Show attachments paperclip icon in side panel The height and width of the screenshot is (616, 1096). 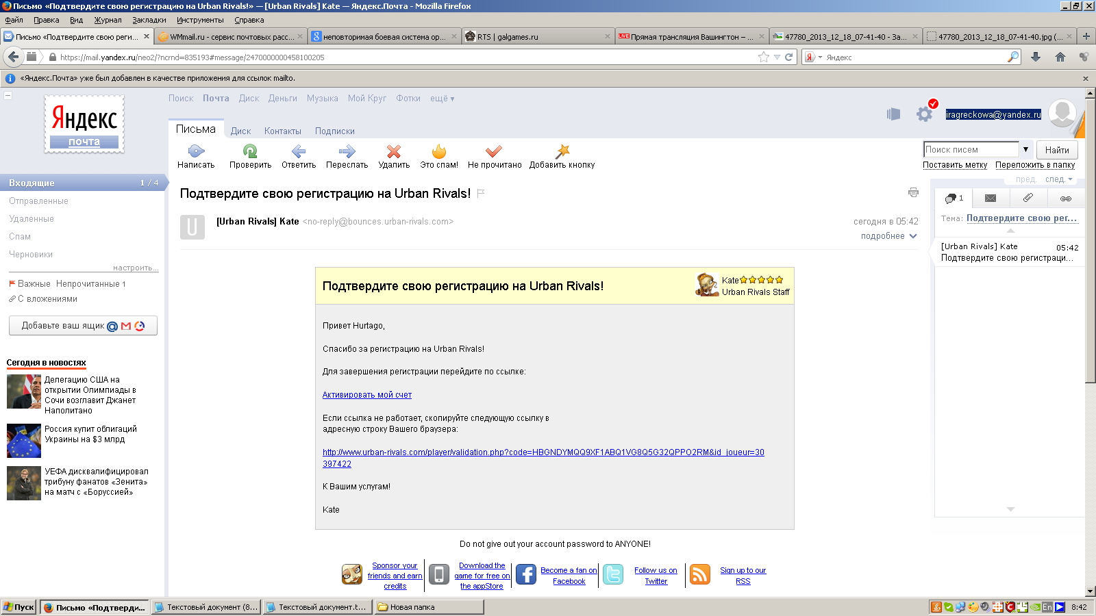(x=1027, y=198)
